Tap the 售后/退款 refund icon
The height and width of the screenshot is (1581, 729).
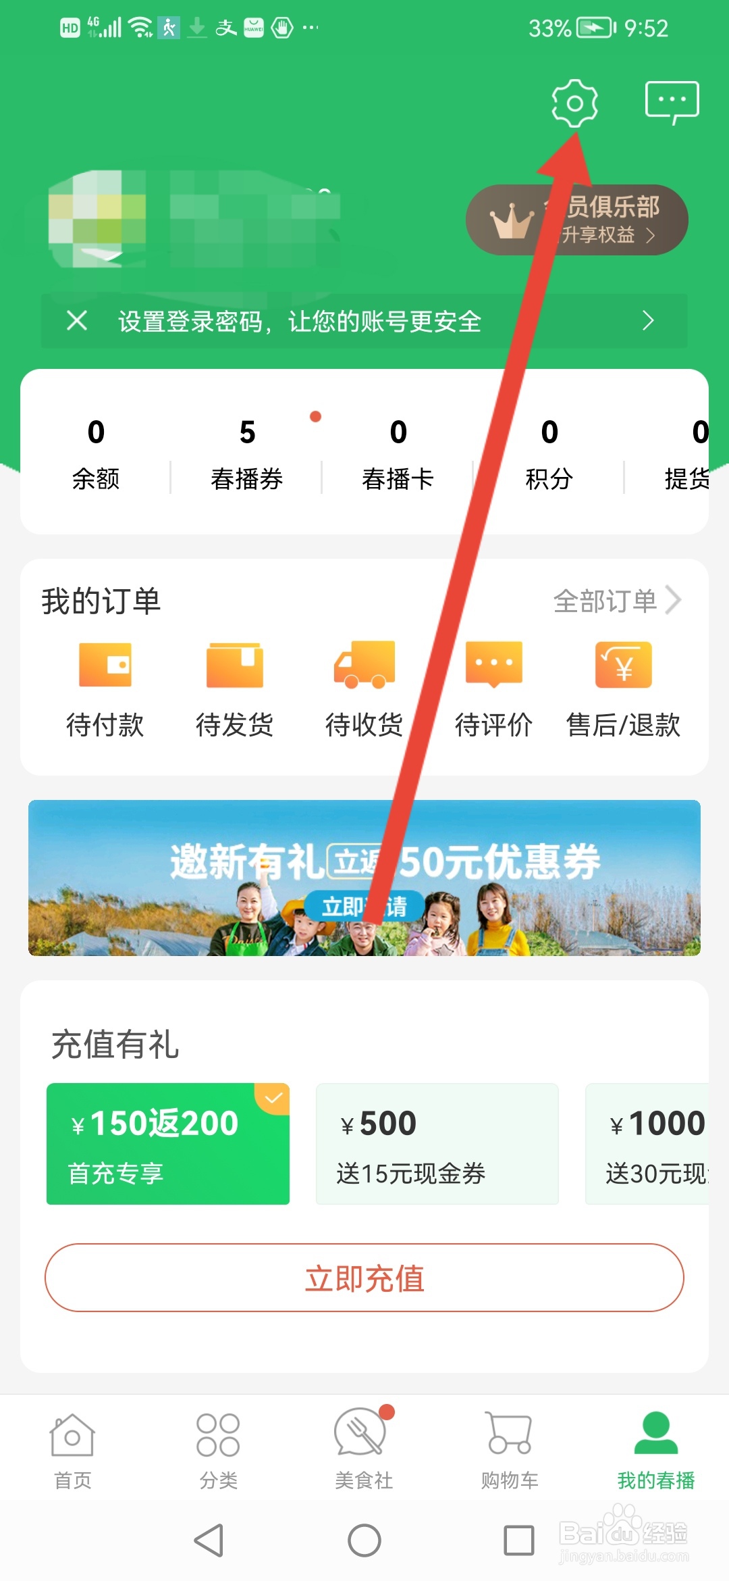[x=624, y=665]
